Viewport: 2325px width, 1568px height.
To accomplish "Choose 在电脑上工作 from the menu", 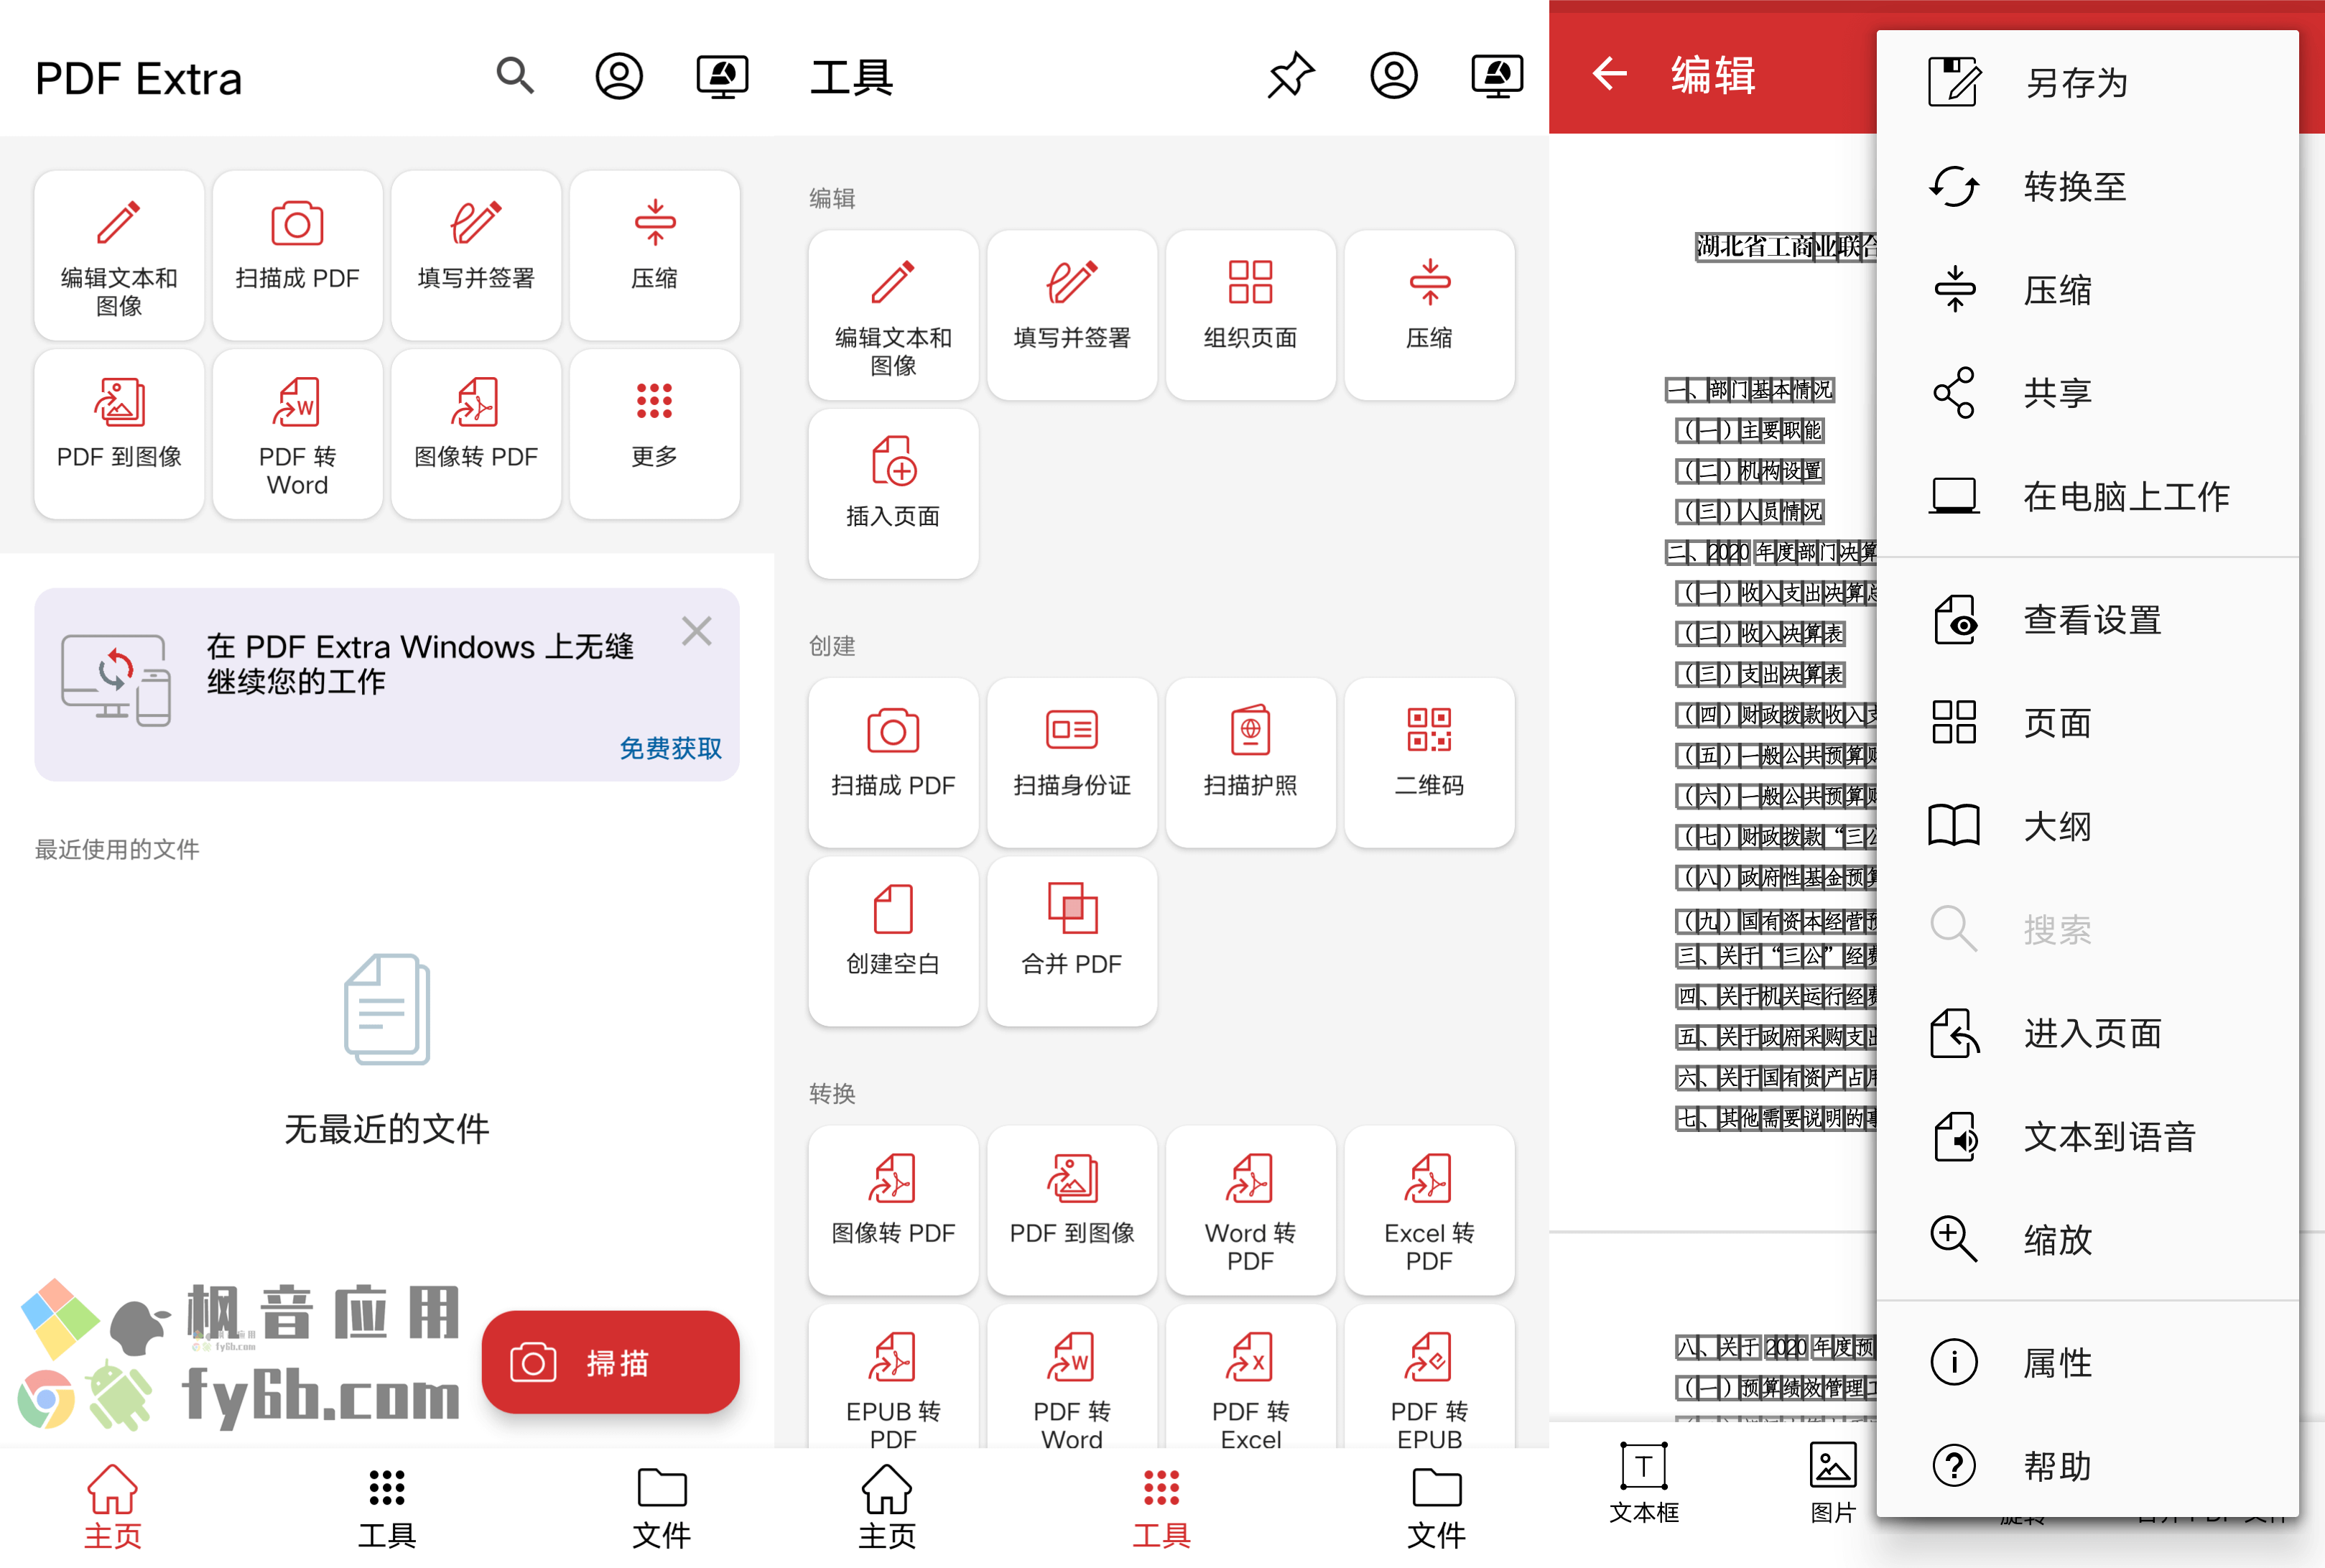I will click(x=2088, y=497).
